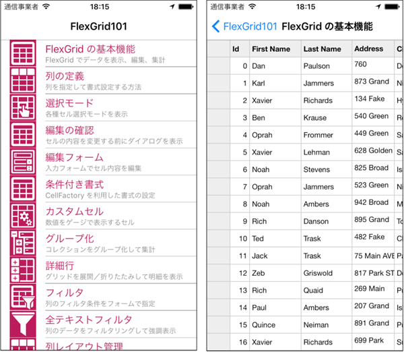Tap the FlexGrid101 back link
Screen dimensions: 404x352
click(x=250, y=26)
